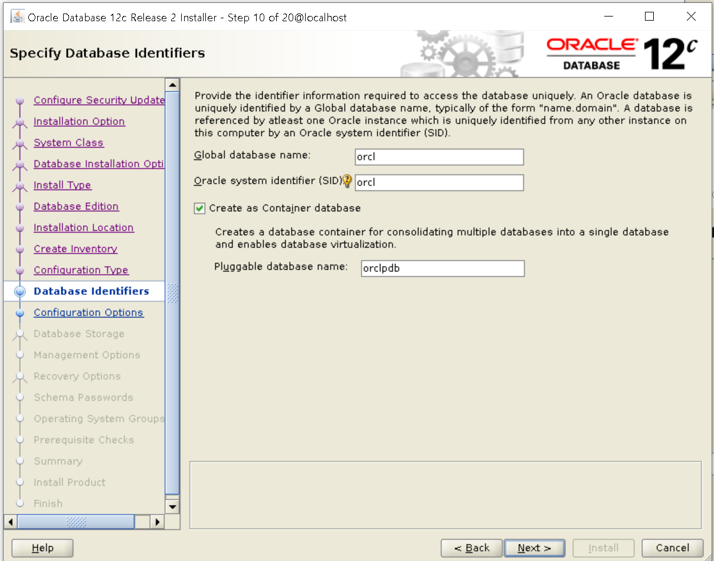Open the Installation Location step
714x561 pixels.
(84, 227)
